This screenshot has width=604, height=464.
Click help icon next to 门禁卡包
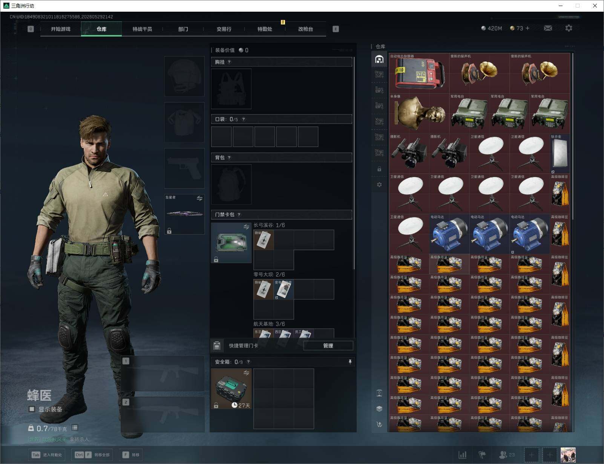point(239,215)
